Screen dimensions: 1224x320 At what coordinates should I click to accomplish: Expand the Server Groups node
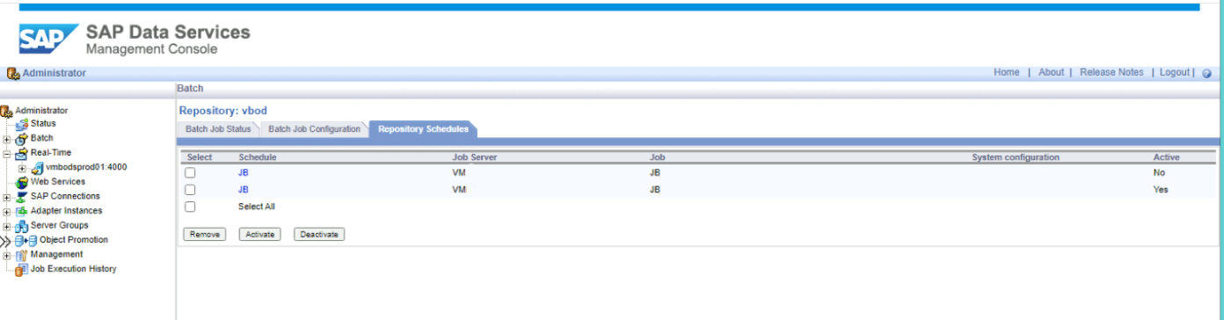[7, 226]
